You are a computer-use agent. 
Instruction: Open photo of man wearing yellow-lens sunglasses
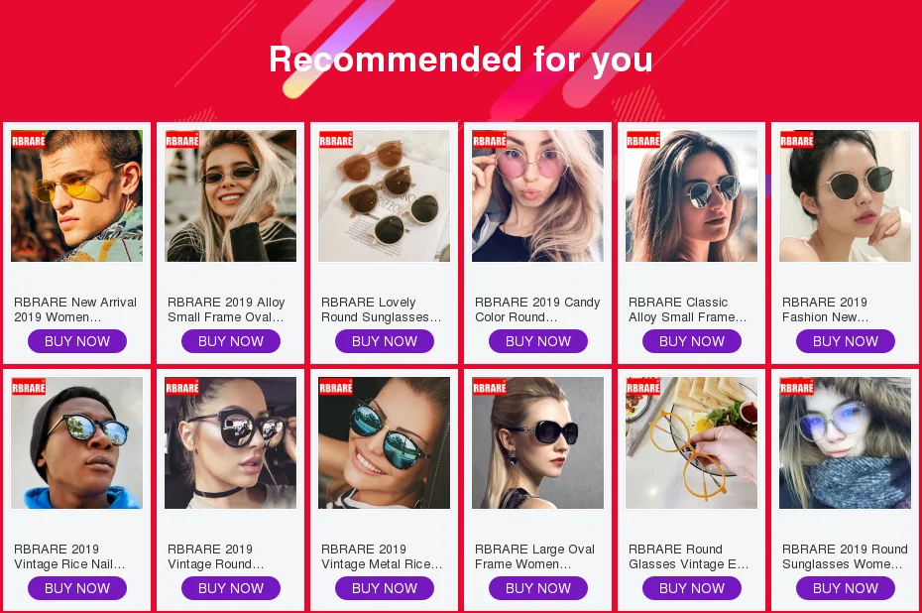(x=77, y=195)
